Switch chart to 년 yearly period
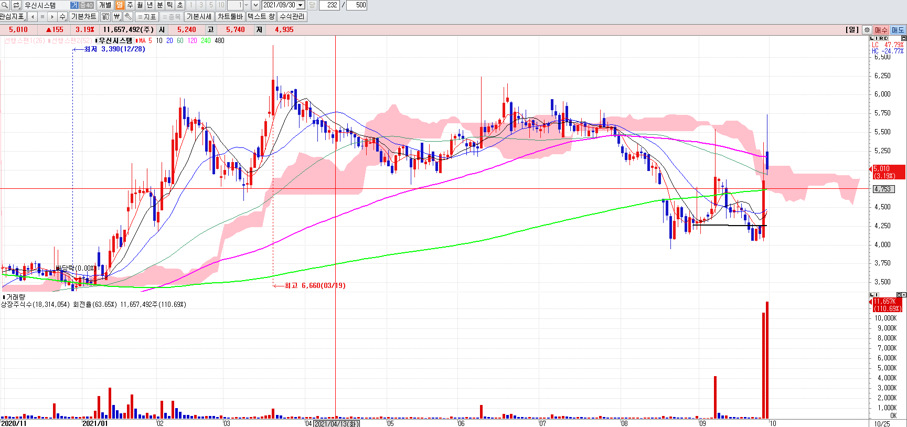Image resolution: width=907 pixels, height=427 pixels. (x=150, y=5)
